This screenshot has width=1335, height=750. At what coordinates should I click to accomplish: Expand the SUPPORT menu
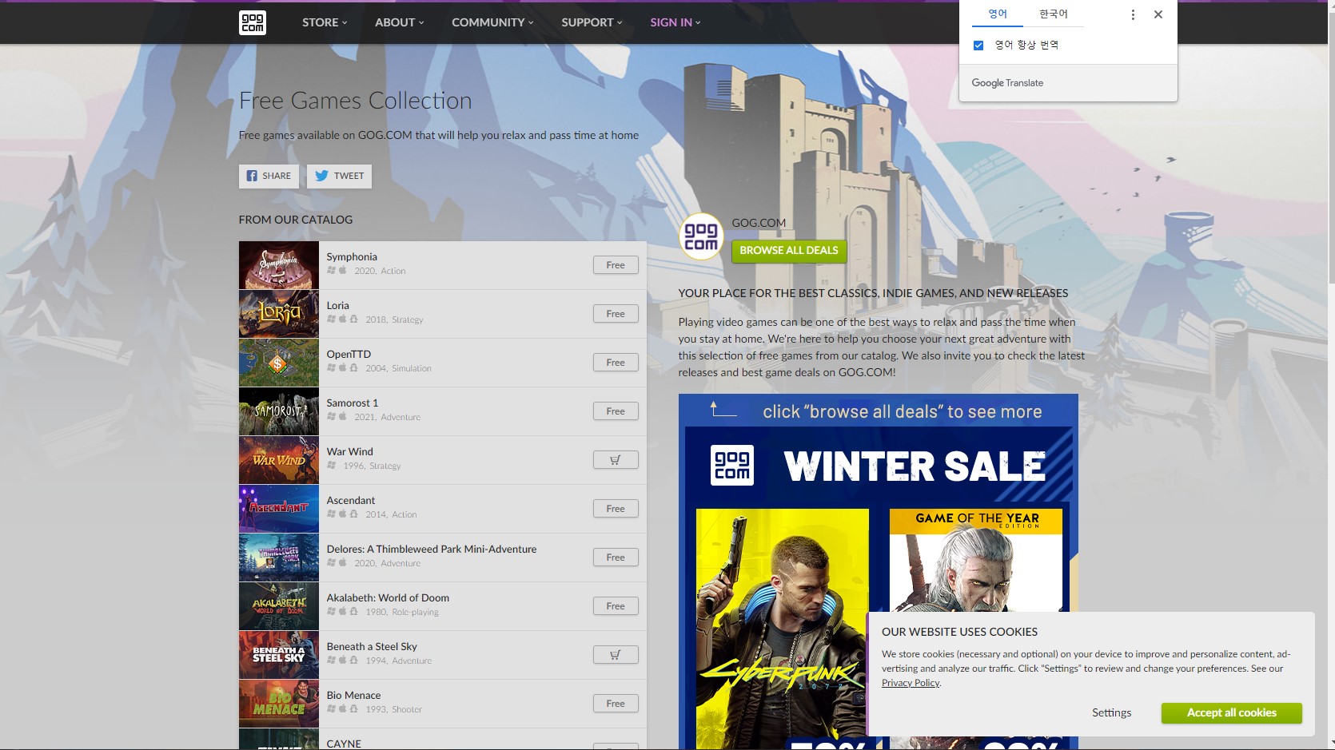tap(592, 22)
